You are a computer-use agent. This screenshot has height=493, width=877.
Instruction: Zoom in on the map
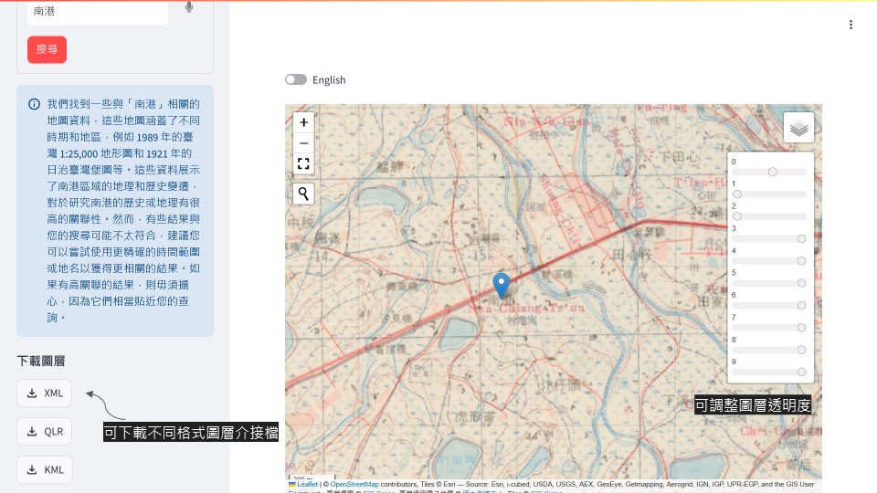tap(304, 121)
